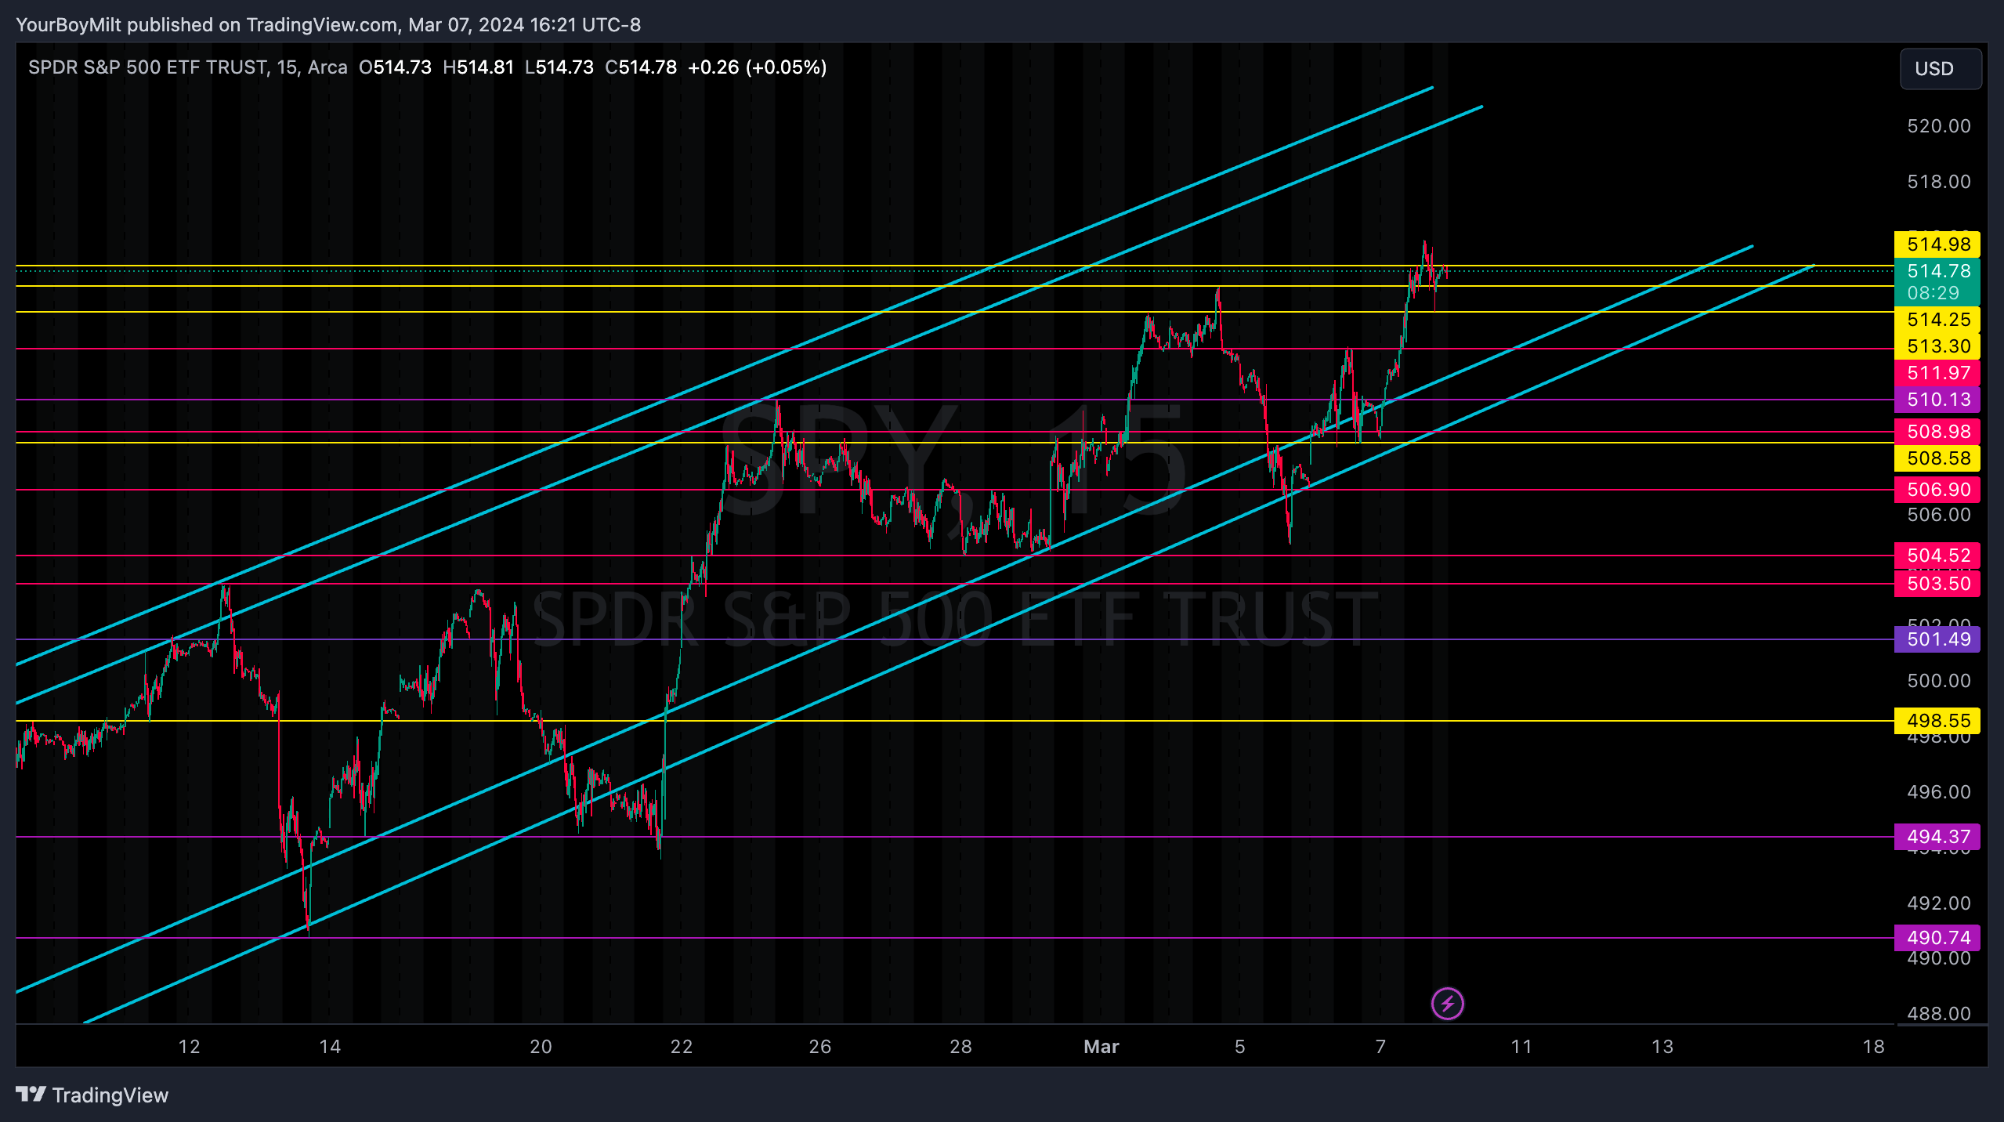Click the 504.52 red price label
Image resolution: width=2004 pixels, height=1122 pixels.
tap(1937, 556)
